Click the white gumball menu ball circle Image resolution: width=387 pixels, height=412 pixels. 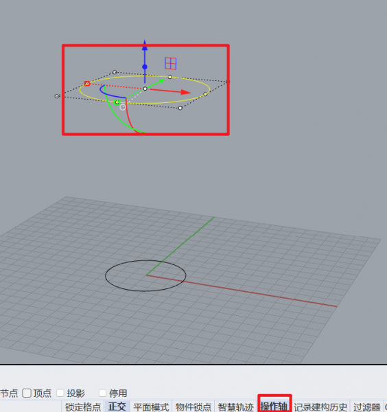pyautogui.click(x=123, y=107)
